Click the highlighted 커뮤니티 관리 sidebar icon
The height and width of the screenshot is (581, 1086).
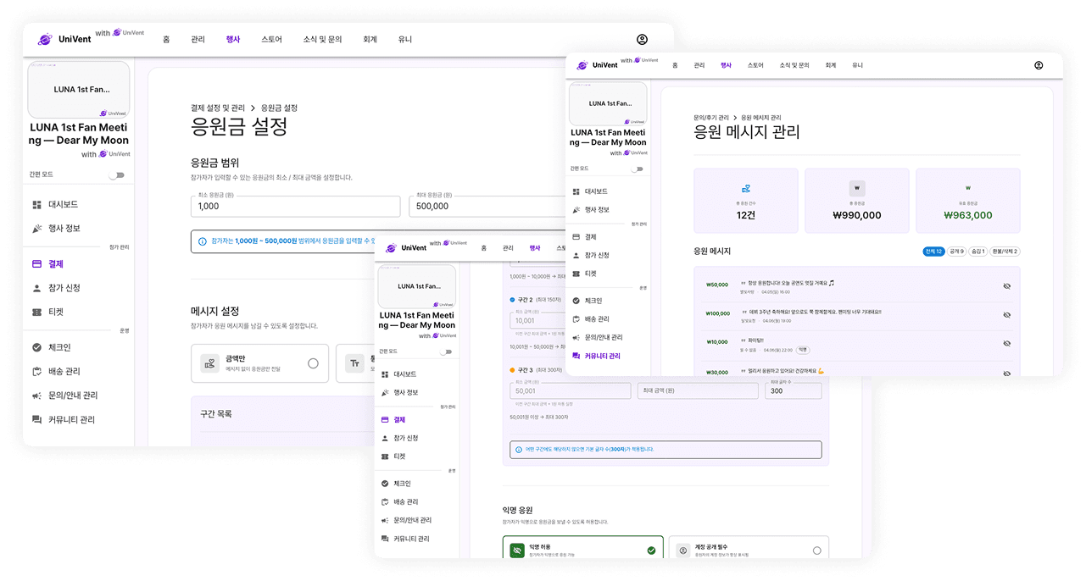576,357
